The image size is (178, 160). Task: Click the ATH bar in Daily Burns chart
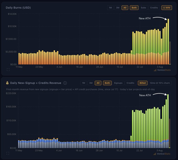(168, 42)
